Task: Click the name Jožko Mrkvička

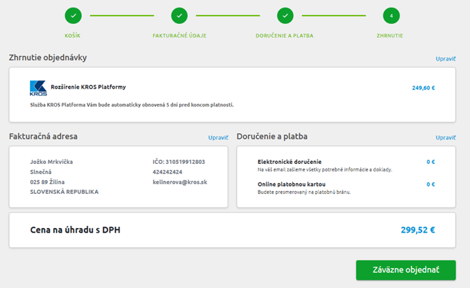Action: click(51, 162)
